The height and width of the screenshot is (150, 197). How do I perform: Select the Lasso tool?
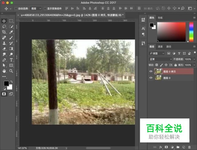tap(4, 26)
